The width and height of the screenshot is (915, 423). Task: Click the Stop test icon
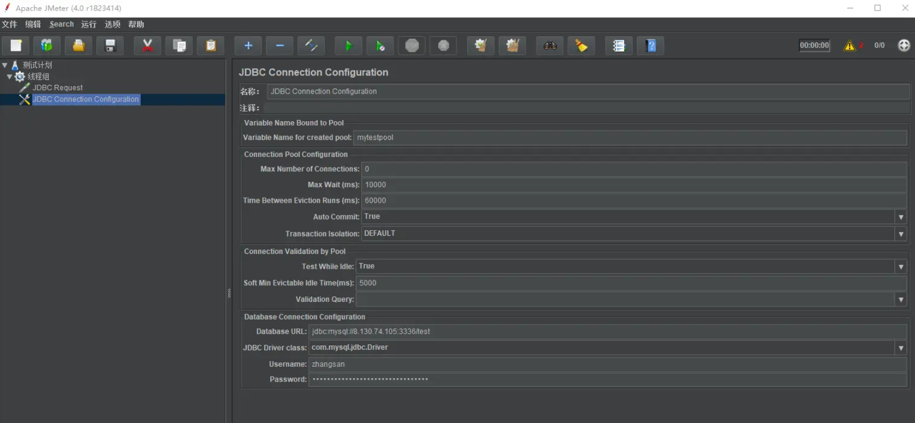(412, 46)
